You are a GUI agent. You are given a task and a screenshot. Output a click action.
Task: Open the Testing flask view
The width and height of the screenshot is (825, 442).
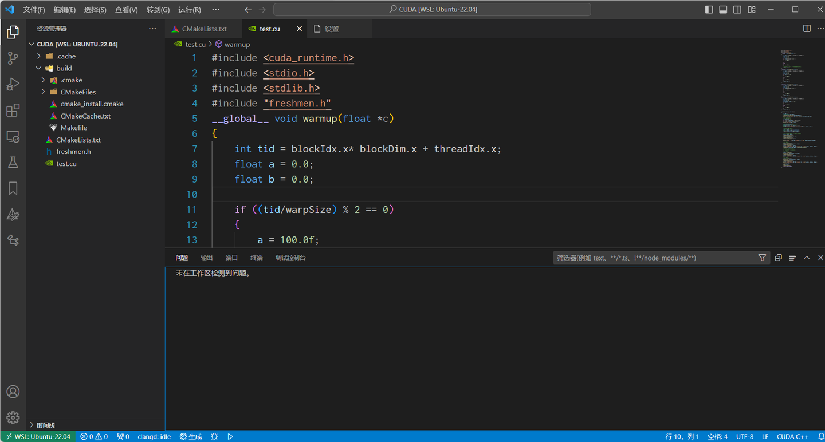13,163
